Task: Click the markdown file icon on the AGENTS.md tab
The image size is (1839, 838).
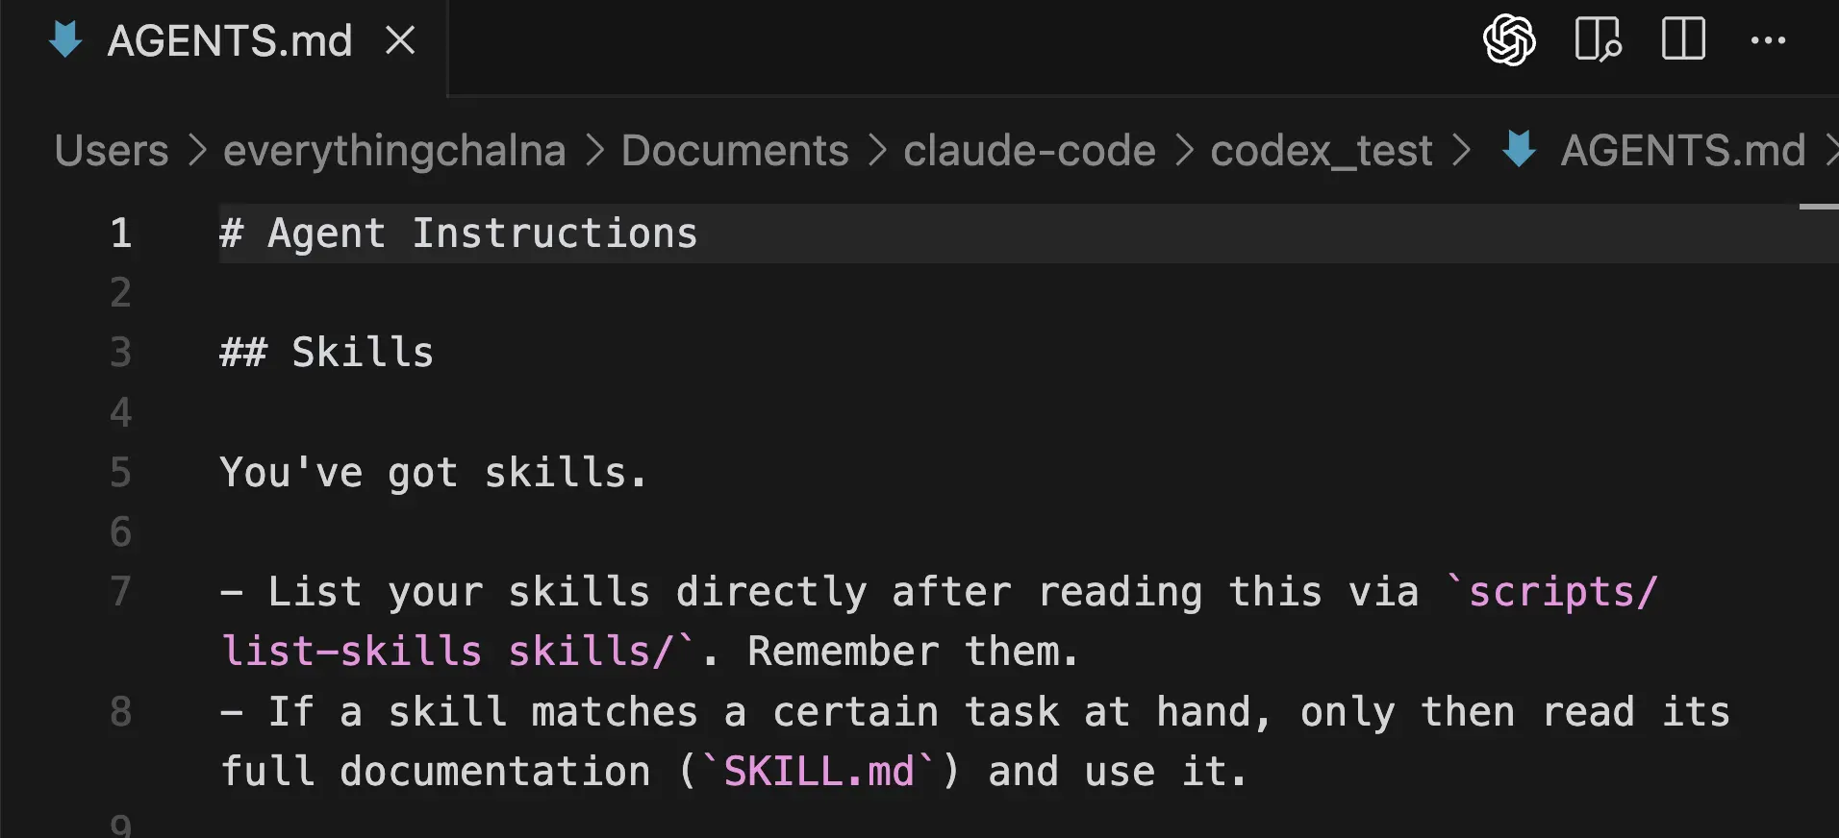Action: coord(65,40)
